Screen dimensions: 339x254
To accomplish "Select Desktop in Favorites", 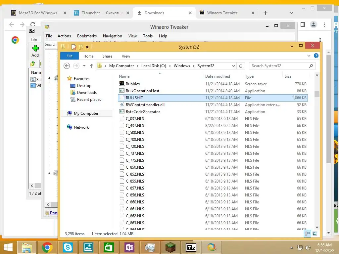I will pyautogui.click(x=84, y=86).
